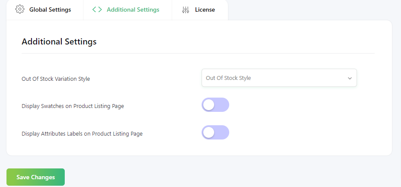401x187 pixels.
Task: Open the Out Of Stock Style dropdown
Action: click(279, 78)
